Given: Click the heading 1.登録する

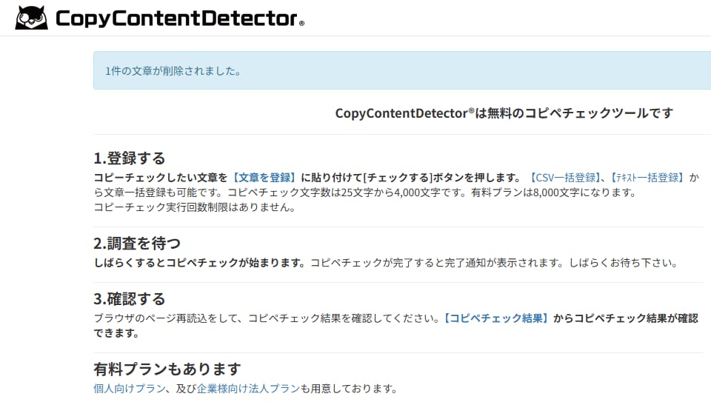Looking at the screenshot, I should coord(130,158).
